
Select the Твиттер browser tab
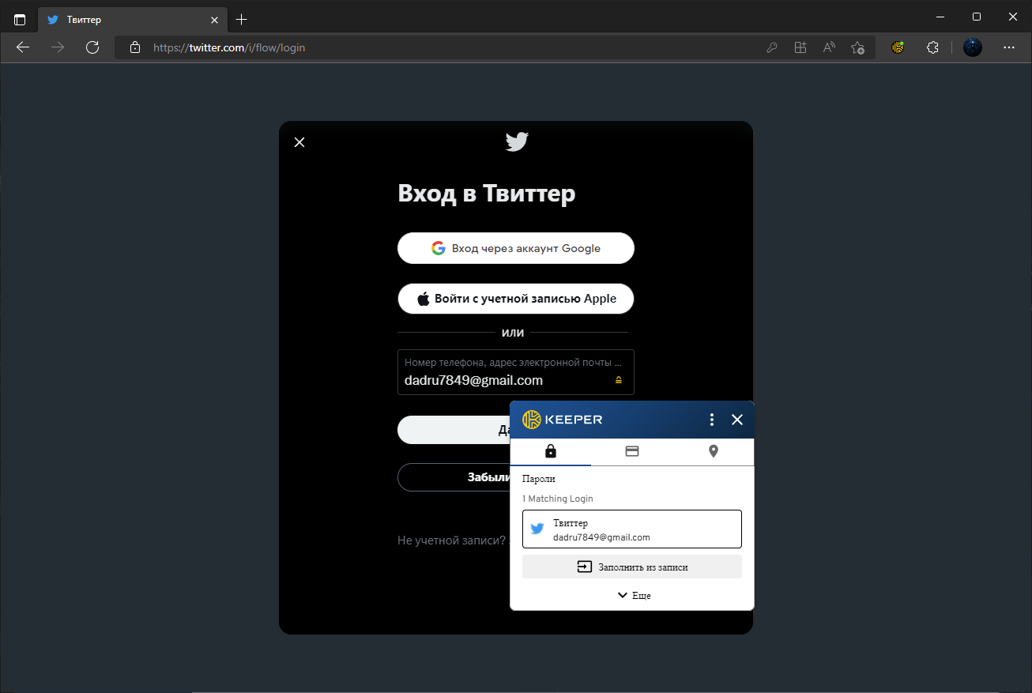coord(133,19)
